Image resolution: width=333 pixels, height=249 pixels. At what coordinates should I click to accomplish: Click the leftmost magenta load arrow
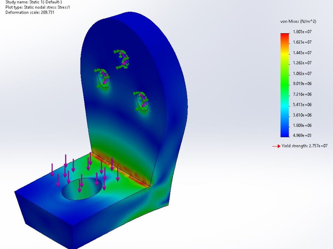pos(52,169)
